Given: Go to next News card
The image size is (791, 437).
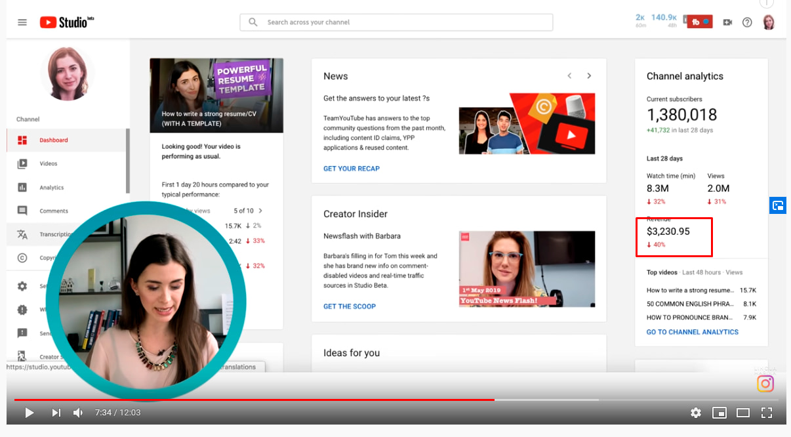Looking at the screenshot, I should [589, 76].
